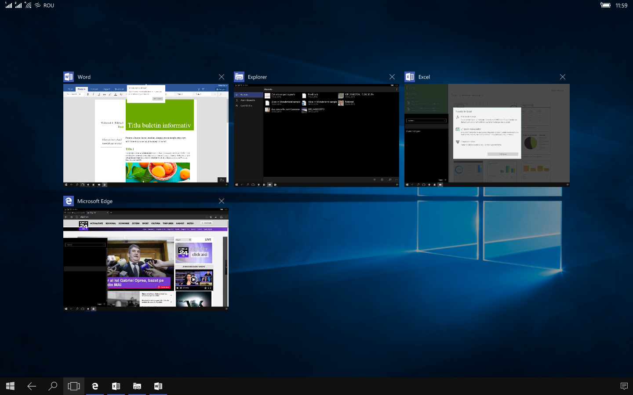Switch to the Excel window preview
The width and height of the screenshot is (633, 395).
[x=487, y=135]
